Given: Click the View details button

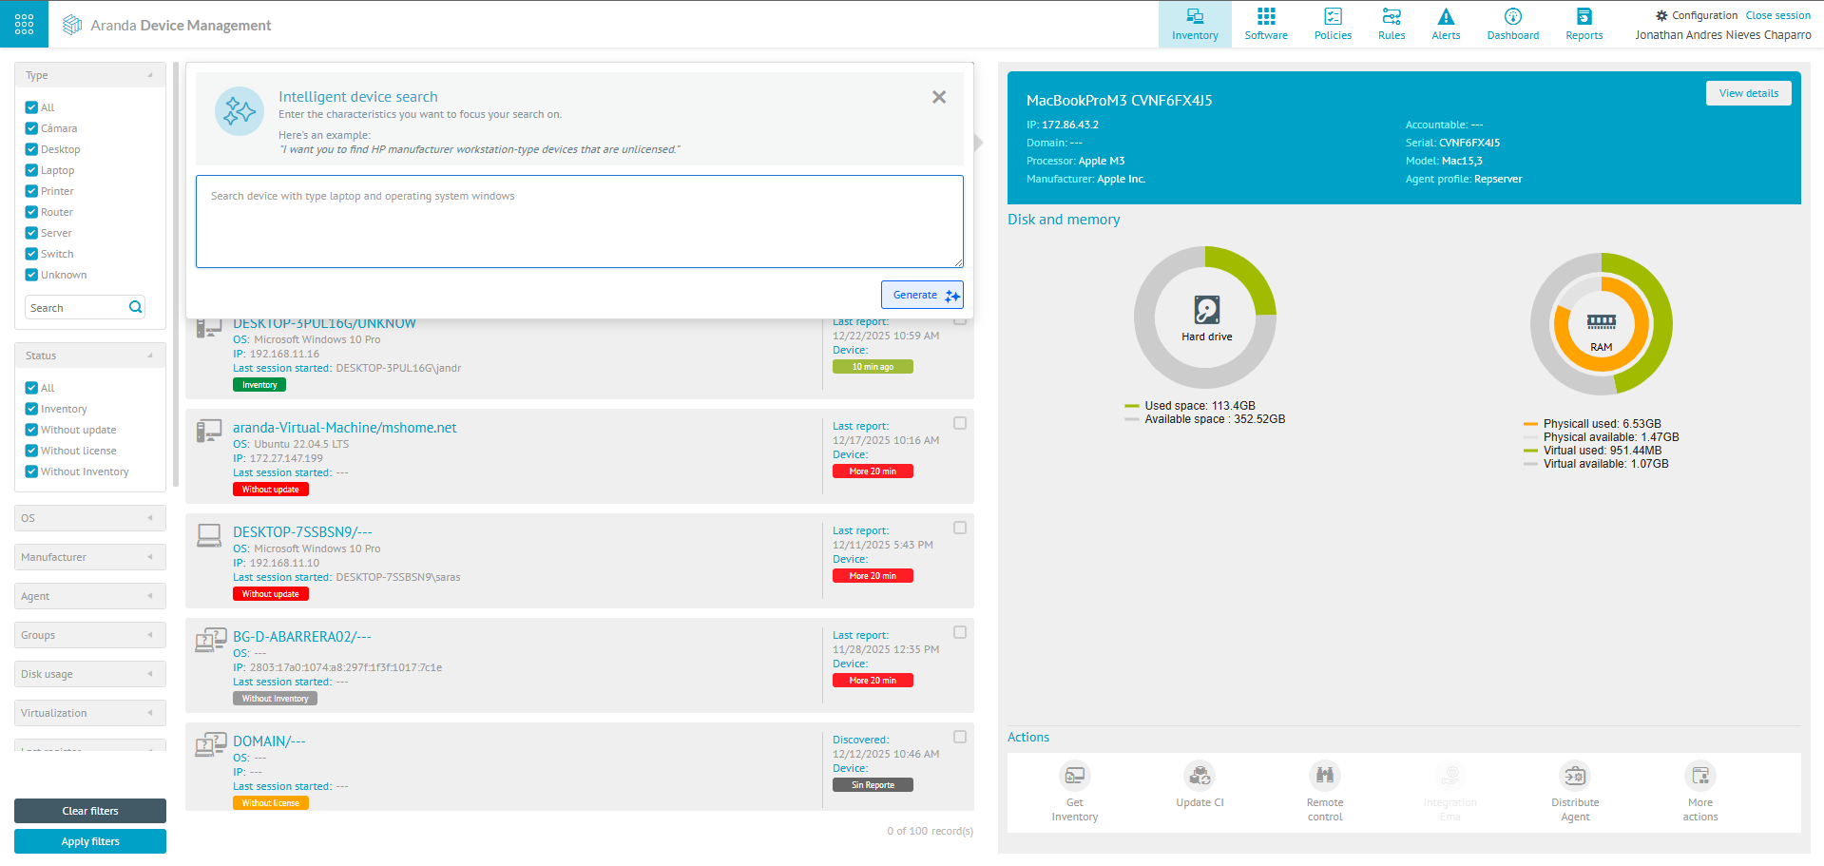Looking at the screenshot, I should click(1748, 93).
